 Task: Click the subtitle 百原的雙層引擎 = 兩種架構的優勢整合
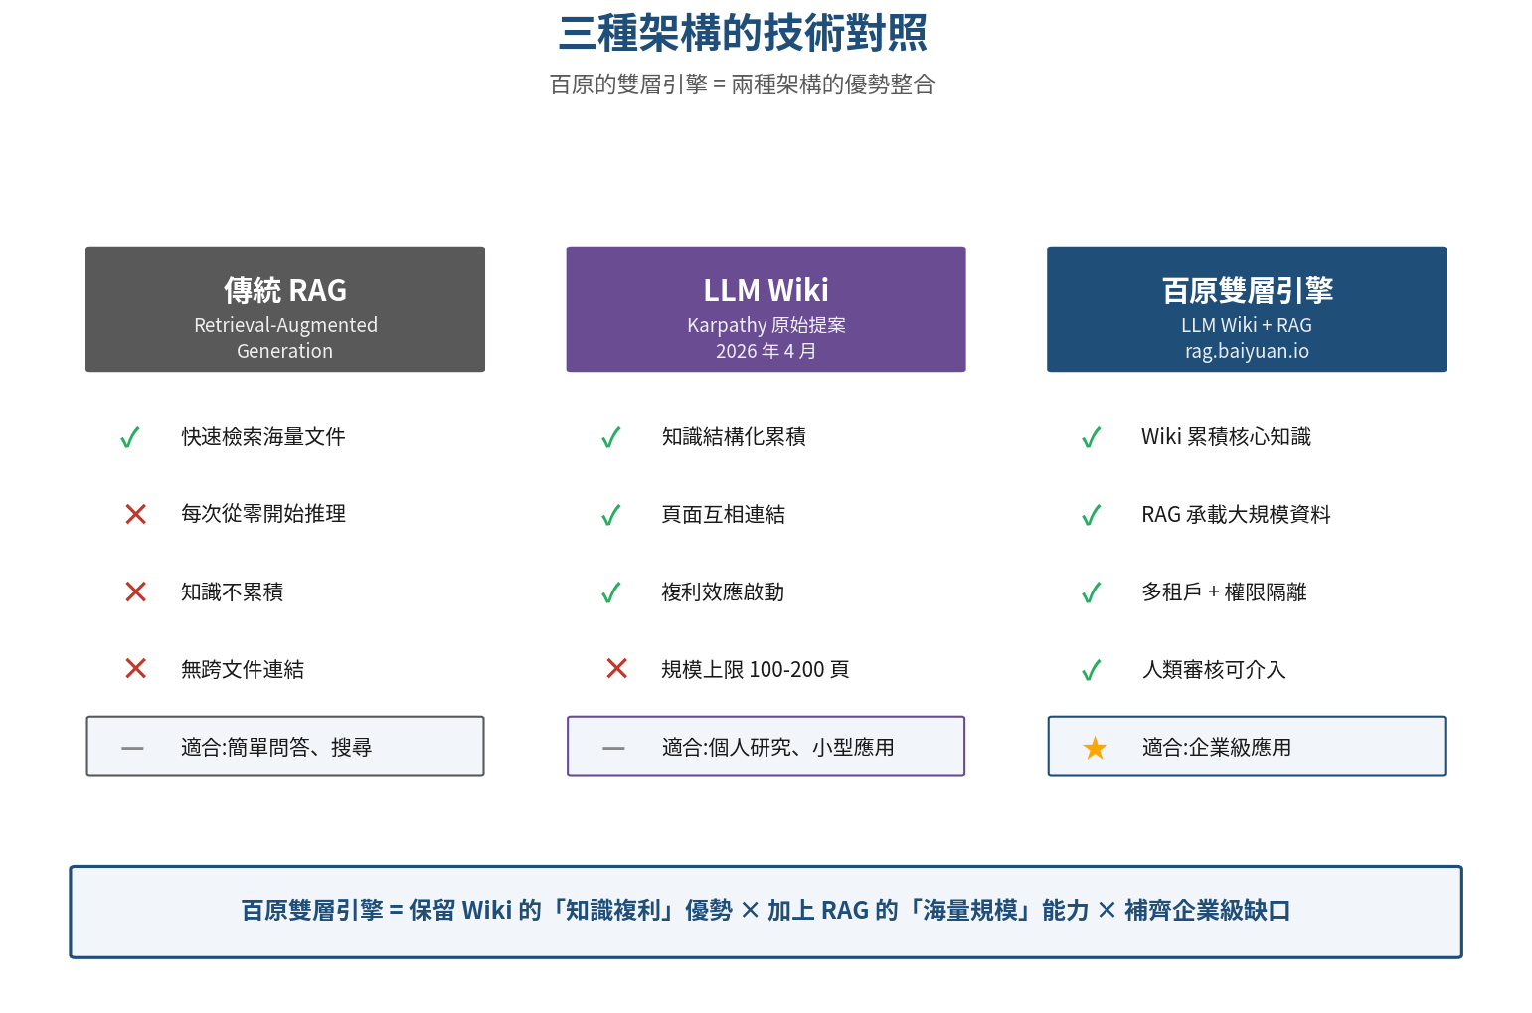pos(743,84)
